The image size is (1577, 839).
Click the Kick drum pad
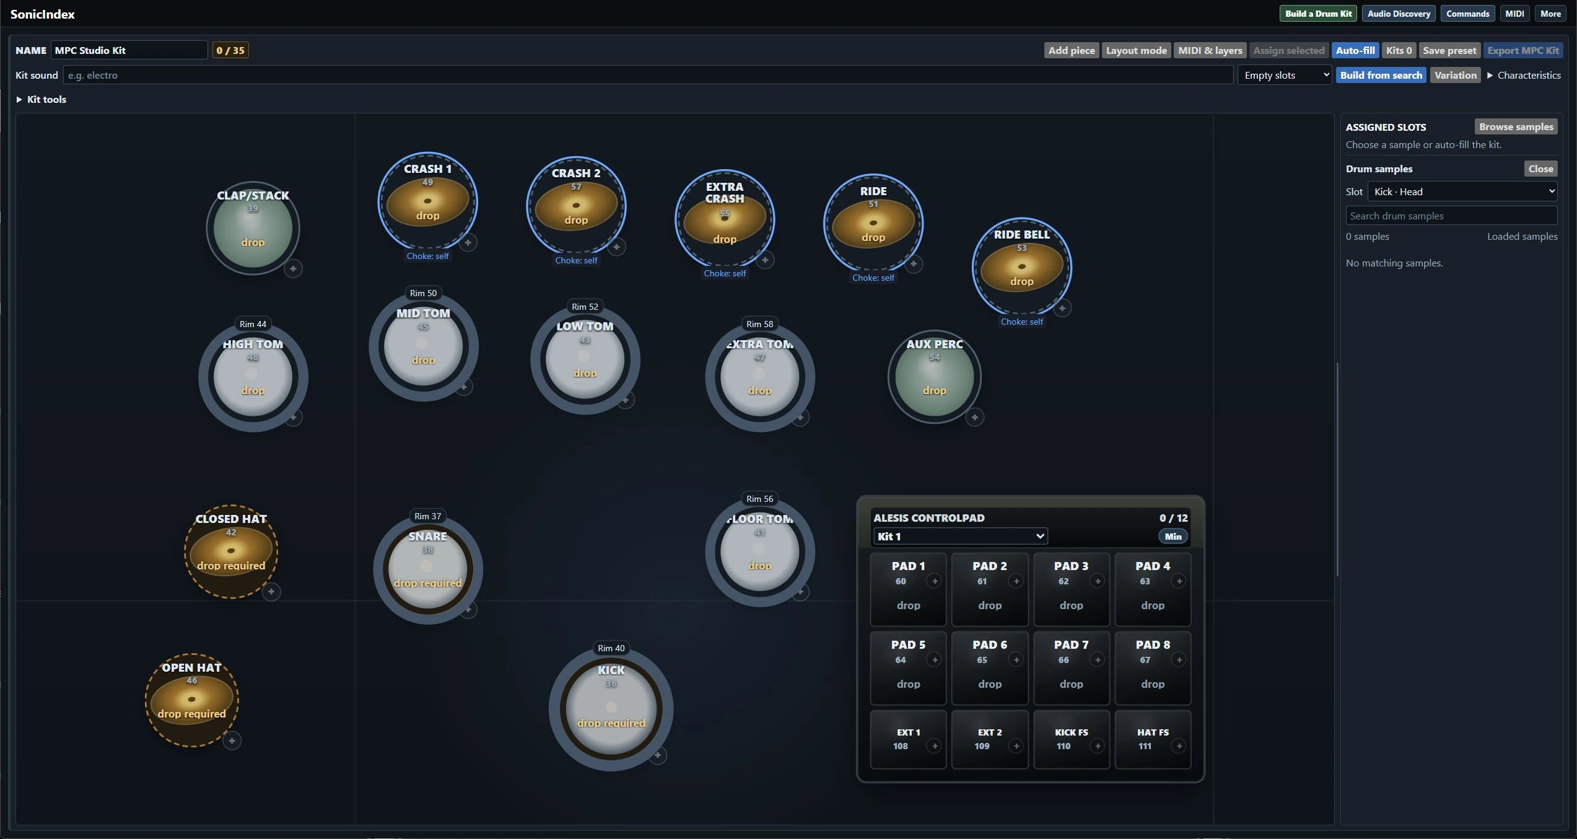click(x=611, y=708)
